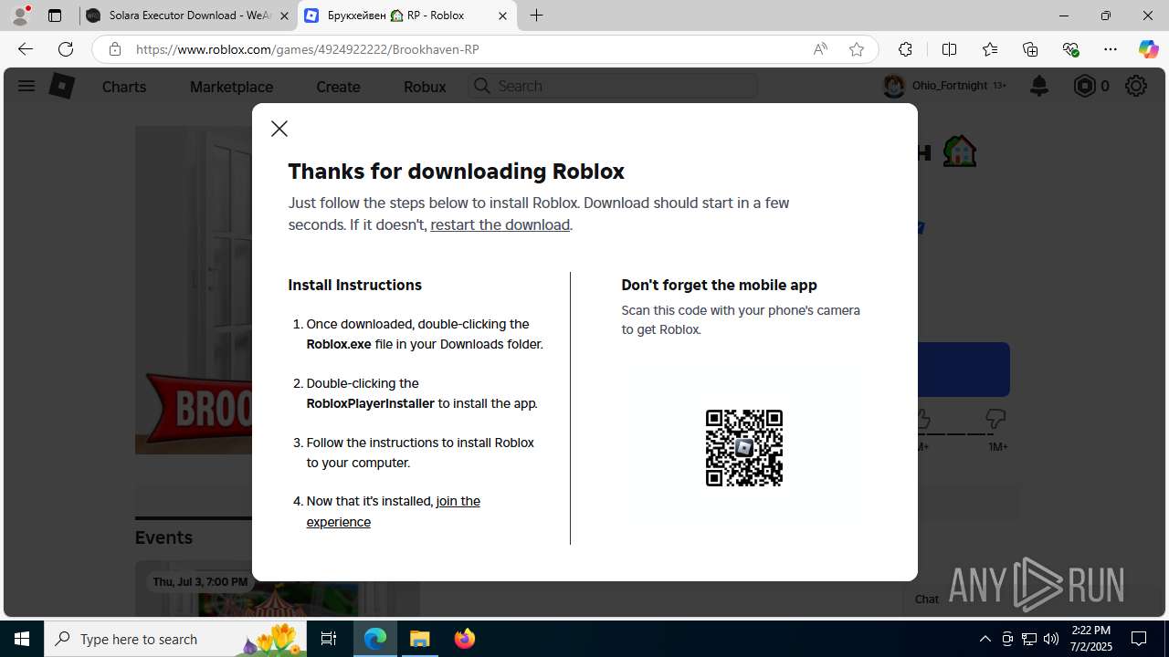
Task: Click the taskbar search box
Action: point(175,639)
